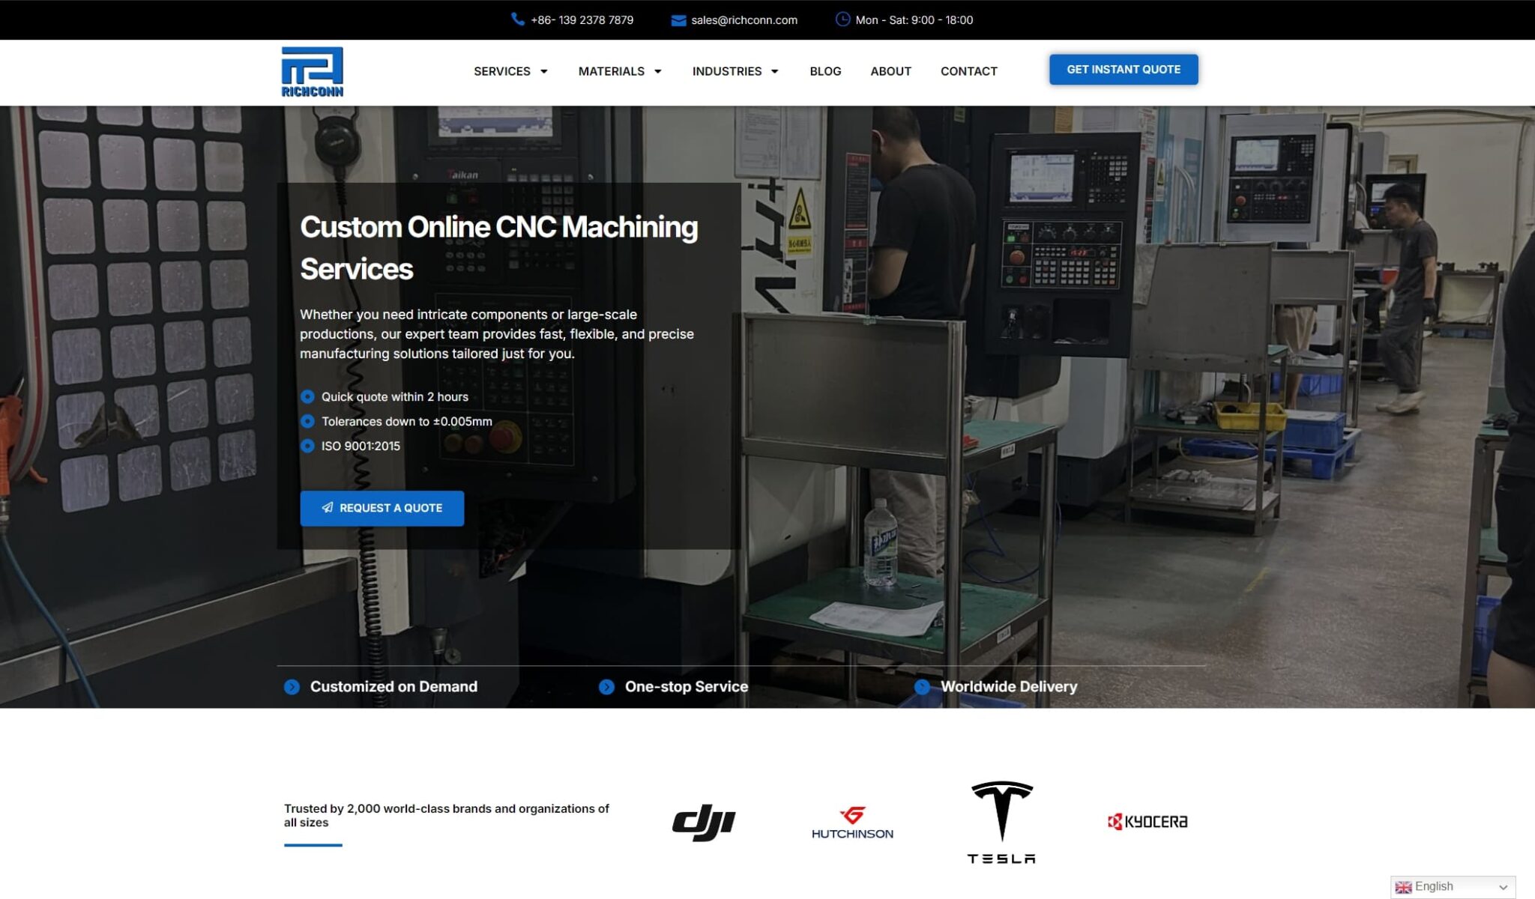Click the bullet icon beside Worldwide Delivery
This screenshot has height=899, width=1535.
tap(922, 687)
